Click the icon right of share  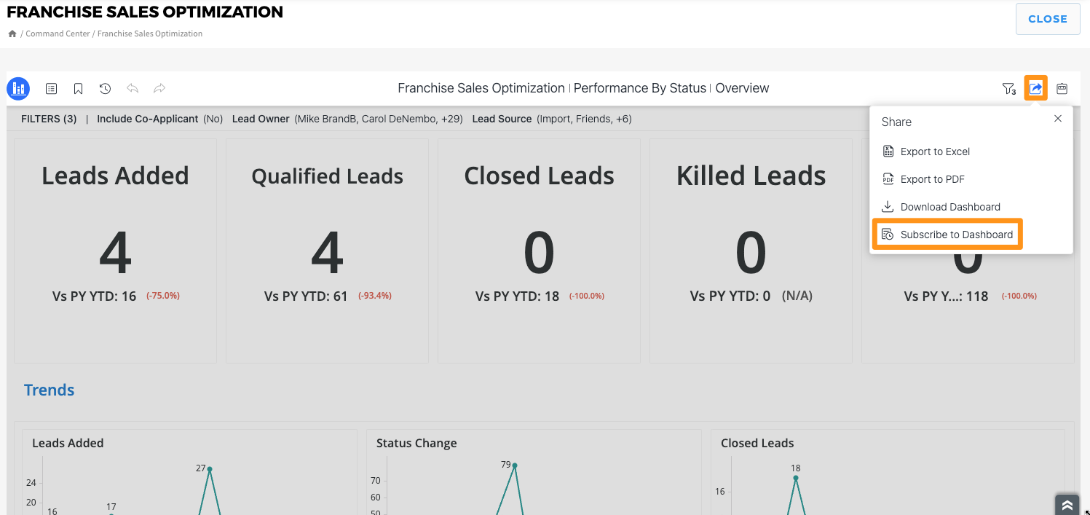click(x=1062, y=88)
